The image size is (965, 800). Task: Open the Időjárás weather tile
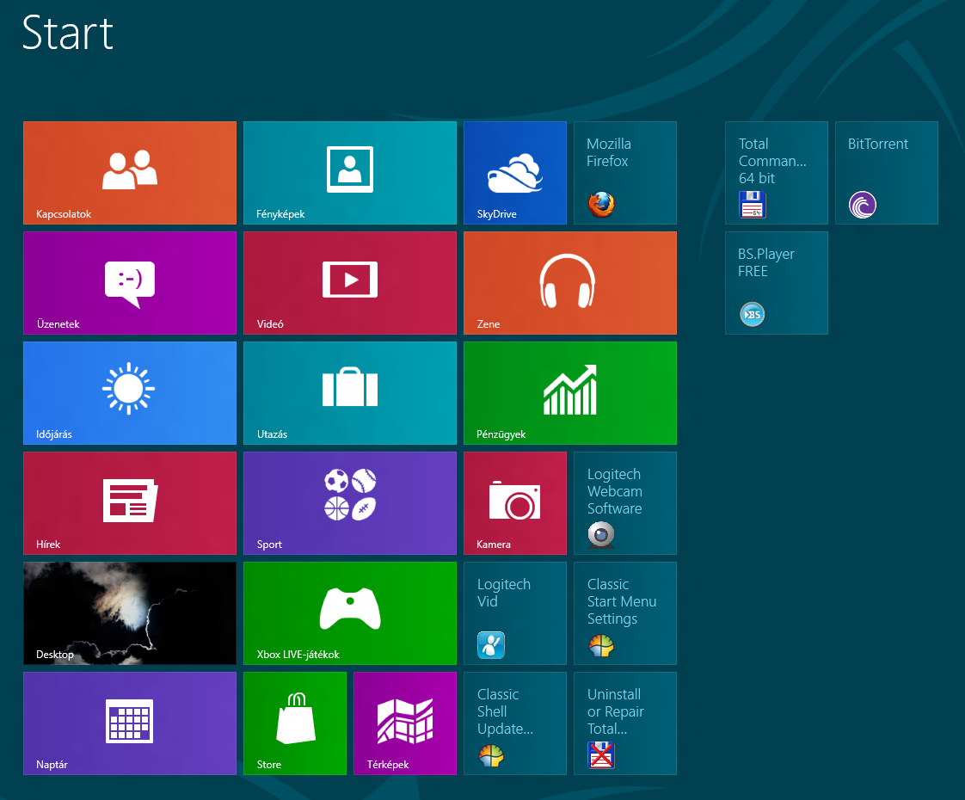coord(130,393)
